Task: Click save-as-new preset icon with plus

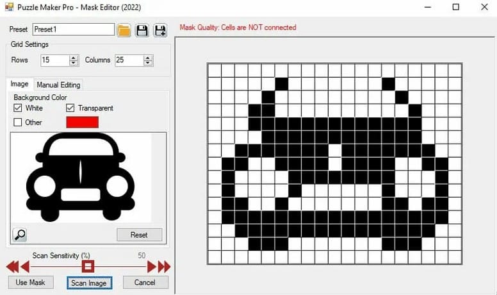Action: coord(159,30)
